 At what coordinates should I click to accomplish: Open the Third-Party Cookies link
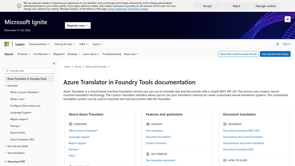point(138,9)
